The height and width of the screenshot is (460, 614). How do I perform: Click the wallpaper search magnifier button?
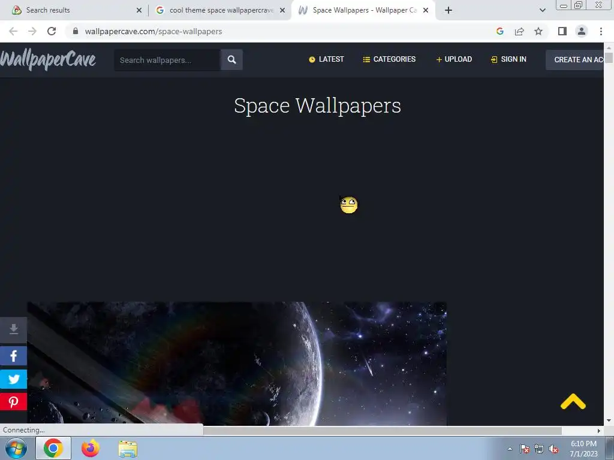click(231, 60)
